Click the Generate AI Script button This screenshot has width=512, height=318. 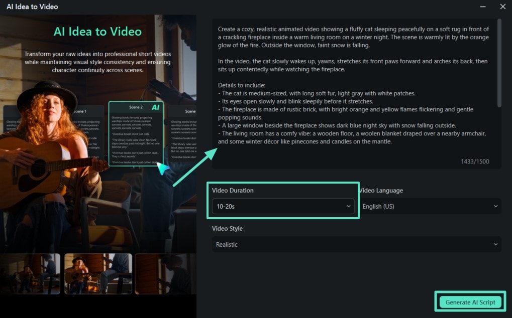(x=470, y=302)
